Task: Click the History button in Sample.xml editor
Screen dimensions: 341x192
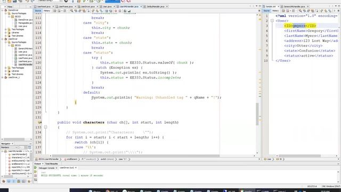Action: pyautogui.click(x=275, y=11)
